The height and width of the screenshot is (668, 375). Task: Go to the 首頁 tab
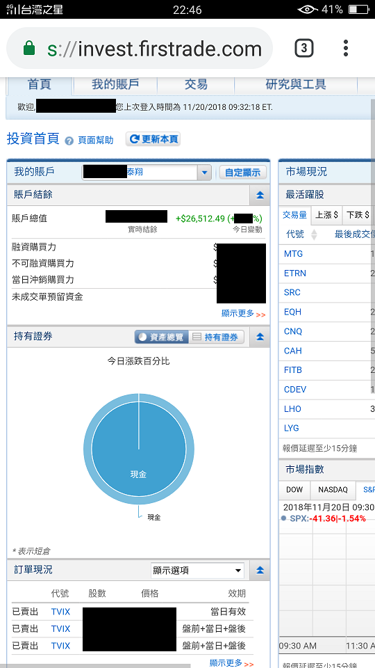click(40, 85)
